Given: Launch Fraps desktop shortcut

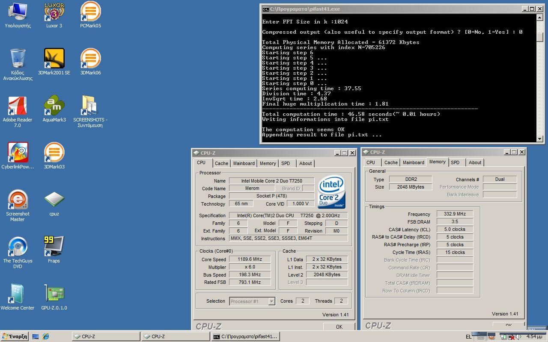Looking at the screenshot, I should (x=54, y=250).
